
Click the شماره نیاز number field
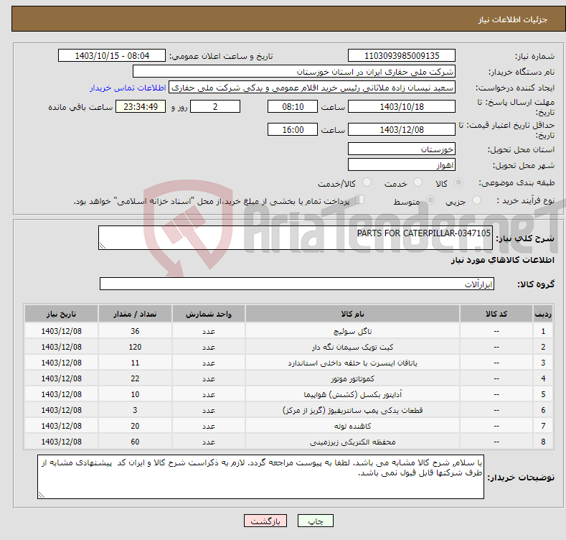402,56
